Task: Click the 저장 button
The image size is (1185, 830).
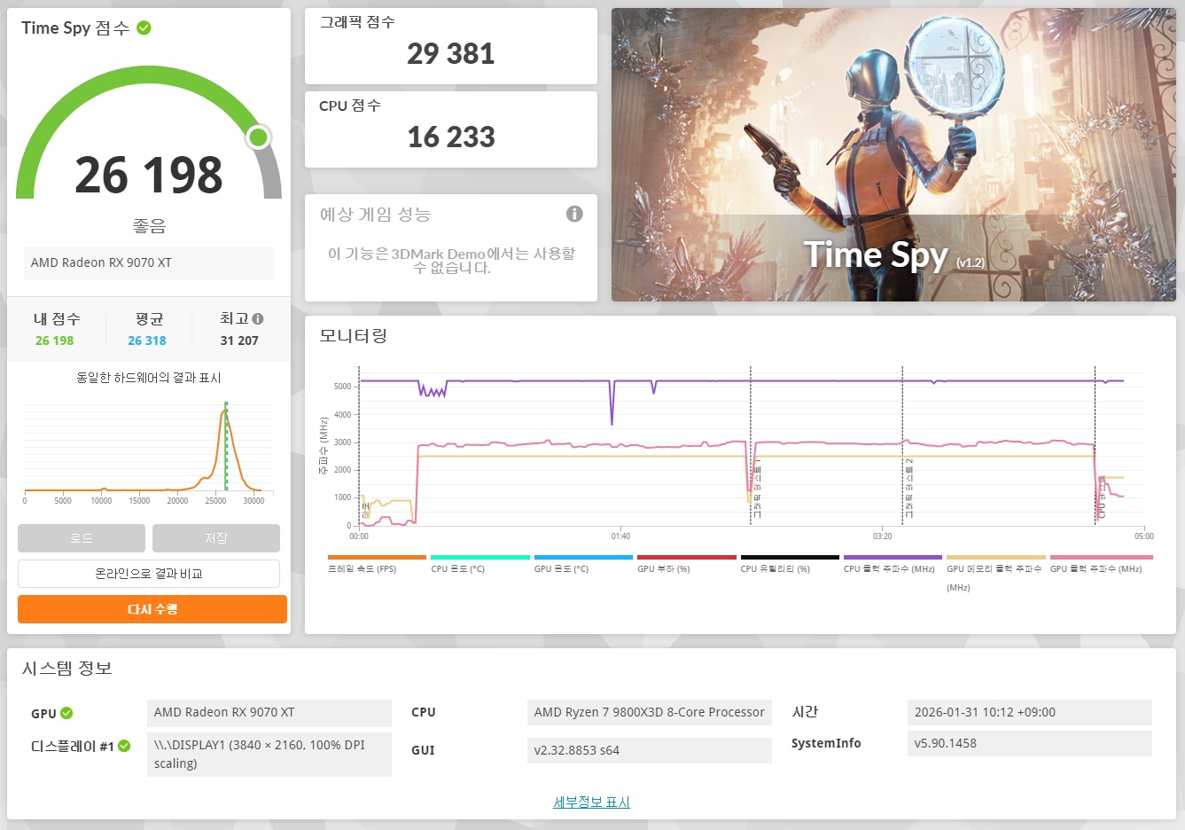Action: tap(216, 538)
